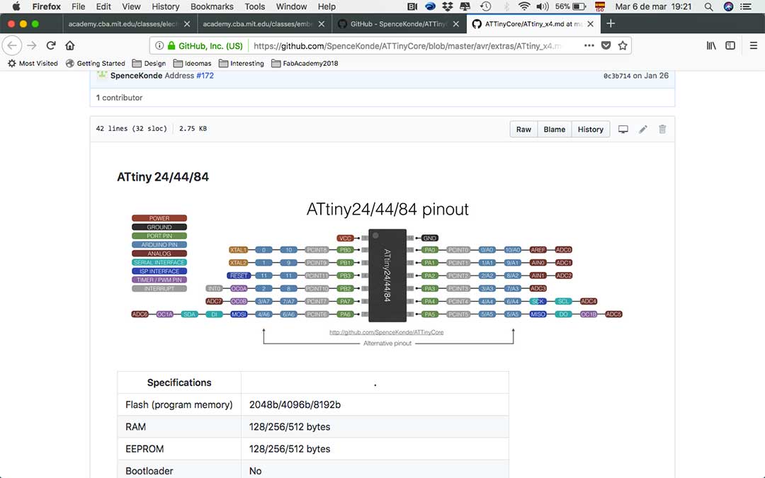Switch to academy.cba.mit.edu/classes/elect tab
765x478 pixels.
[130, 24]
